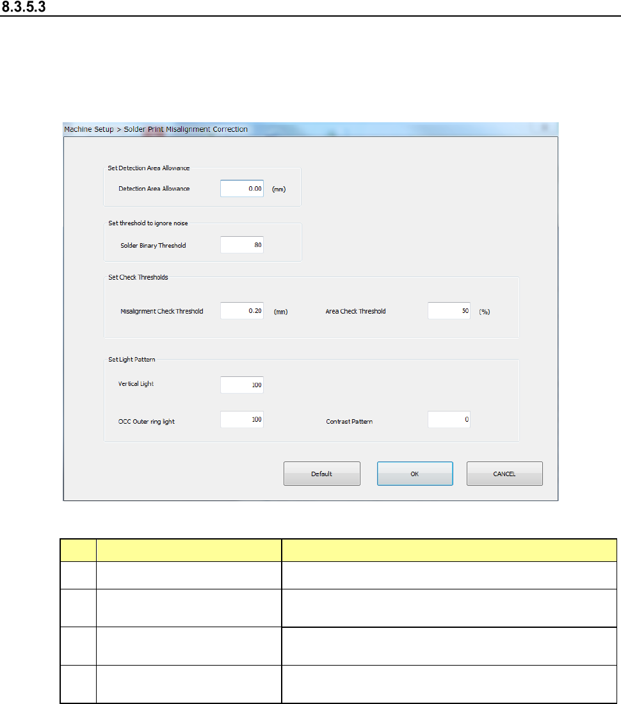Image resolution: width=621 pixels, height=704 pixels.
Task: Click the 'Detection Area Allowance' field label
Action: coord(154,189)
